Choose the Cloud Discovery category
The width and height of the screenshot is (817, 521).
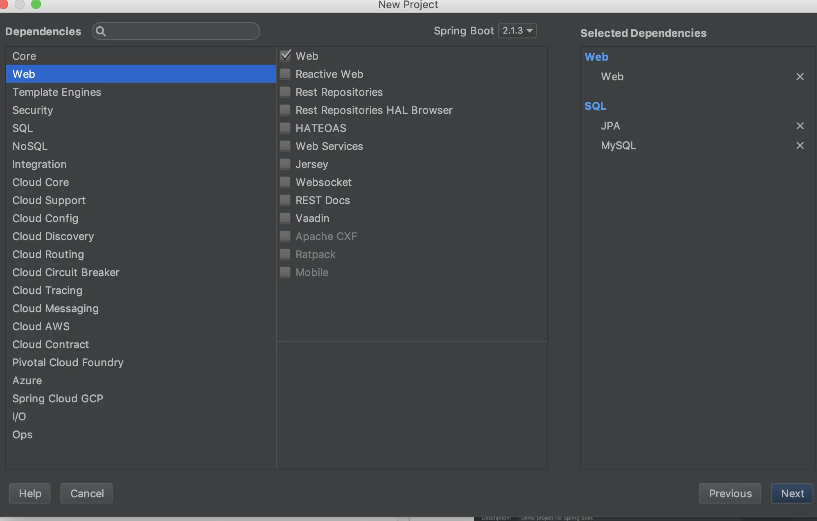[53, 236]
